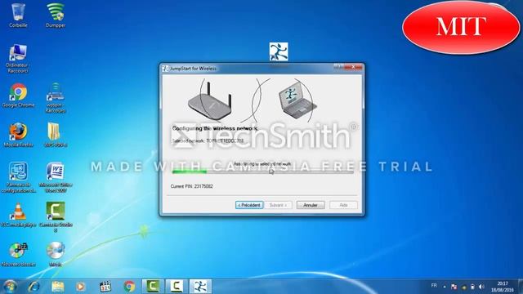Click the tray icon between flag and battery
This screenshot has height=294, width=523.
pyautogui.click(x=463, y=287)
